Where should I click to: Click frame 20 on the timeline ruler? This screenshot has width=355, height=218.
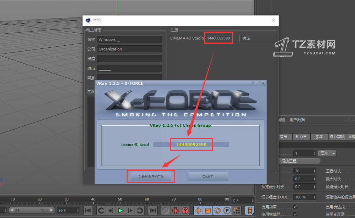40,199
